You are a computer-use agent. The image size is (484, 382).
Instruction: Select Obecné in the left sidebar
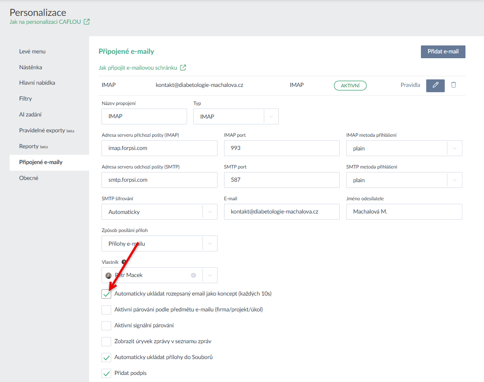pos(29,178)
